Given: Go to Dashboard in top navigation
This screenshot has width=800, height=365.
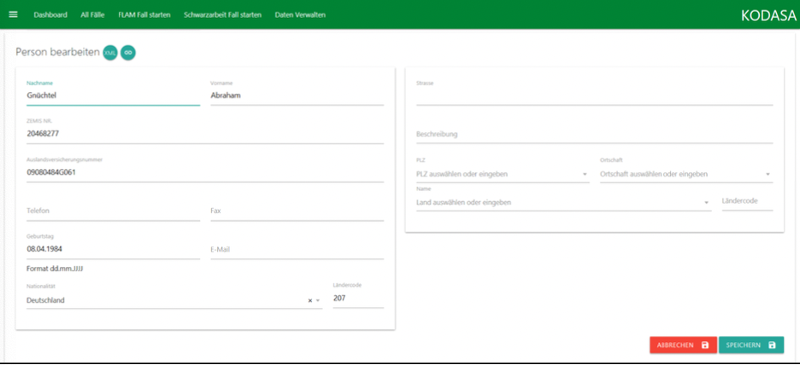Looking at the screenshot, I should click(50, 14).
